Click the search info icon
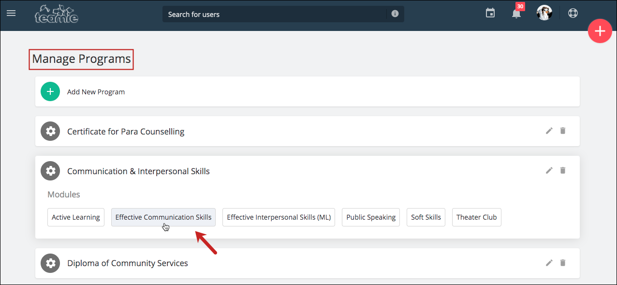This screenshot has width=617, height=285. coord(395,14)
